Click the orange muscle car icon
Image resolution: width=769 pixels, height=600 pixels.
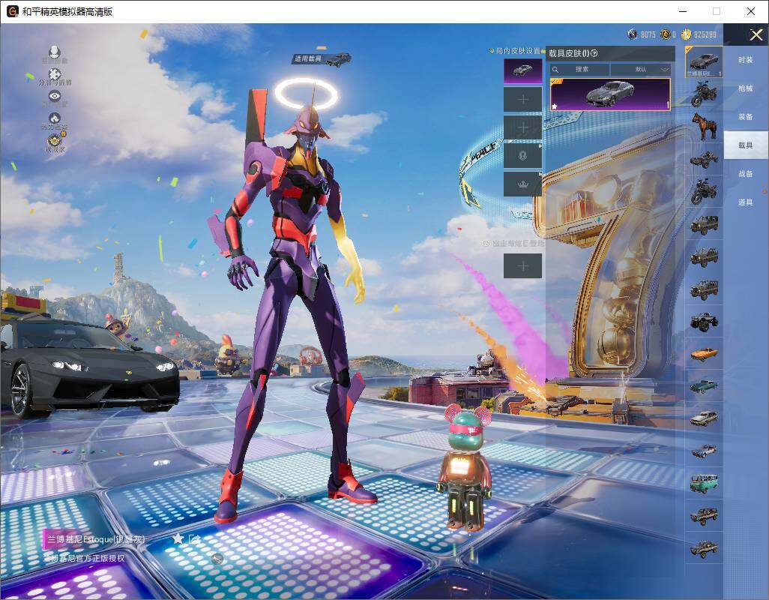click(x=704, y=353)
